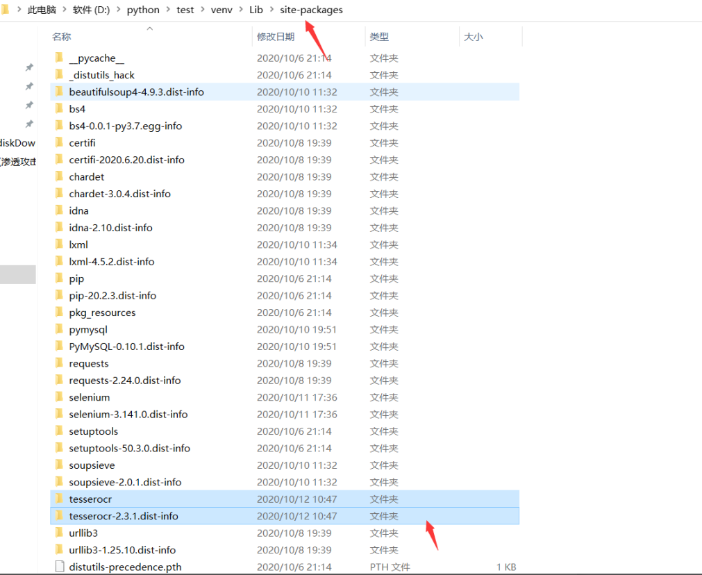Screen dimensions: 702x575
Task: Select the pymysql folder icon
Action: 59,329
